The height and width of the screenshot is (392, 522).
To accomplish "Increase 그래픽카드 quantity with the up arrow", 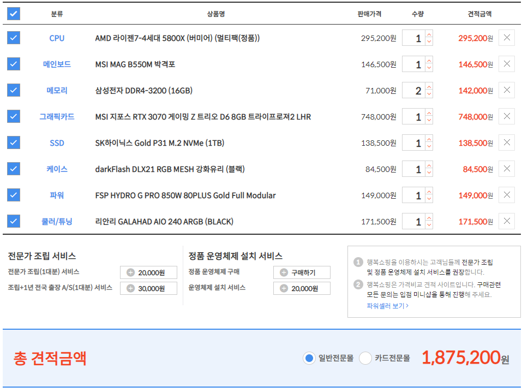I will 429,113.
